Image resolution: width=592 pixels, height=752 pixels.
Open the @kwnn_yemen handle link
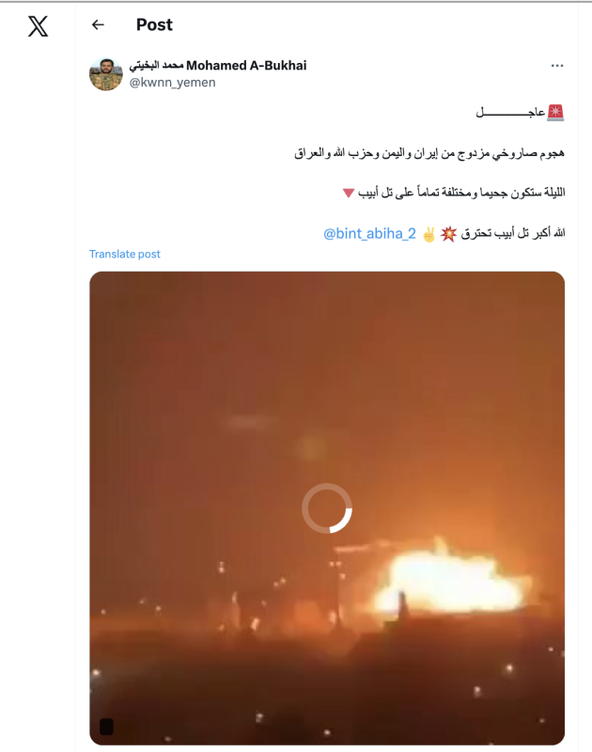[x=173, y=83]
